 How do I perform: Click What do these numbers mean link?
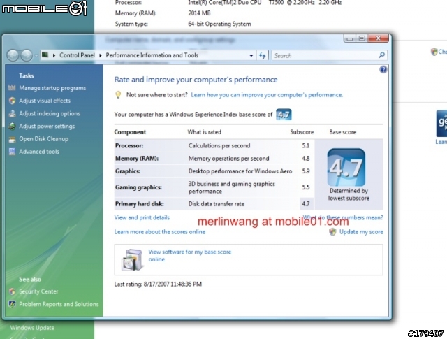[343, 217]
